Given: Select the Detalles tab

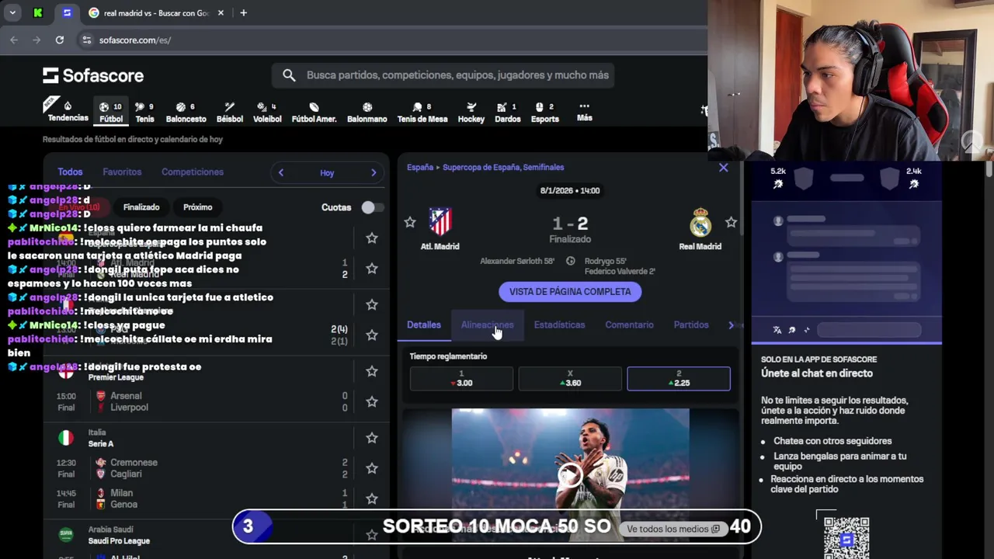Looking at the screenshot, I should (424, 325).
